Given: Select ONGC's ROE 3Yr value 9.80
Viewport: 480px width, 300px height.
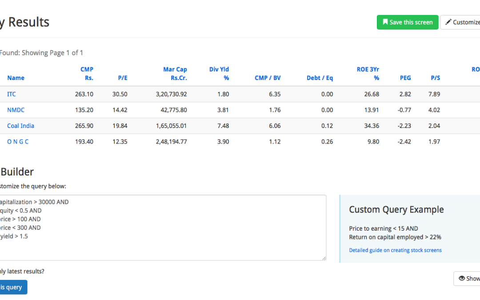Looking at the screenshot, I should pos(373,142).
